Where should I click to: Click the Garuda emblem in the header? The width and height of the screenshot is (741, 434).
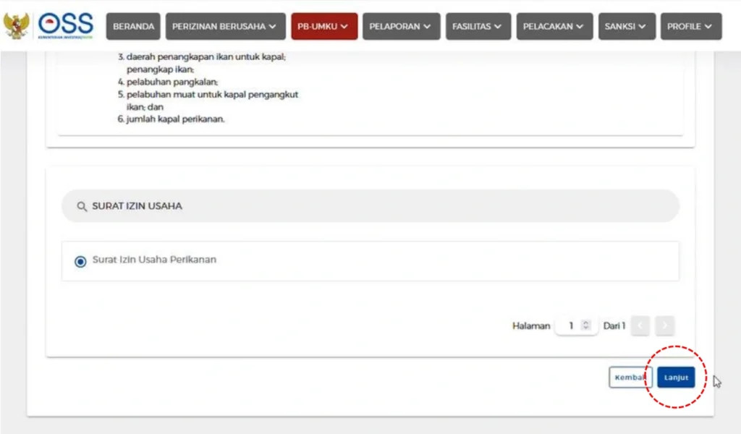tap(16, 25)
